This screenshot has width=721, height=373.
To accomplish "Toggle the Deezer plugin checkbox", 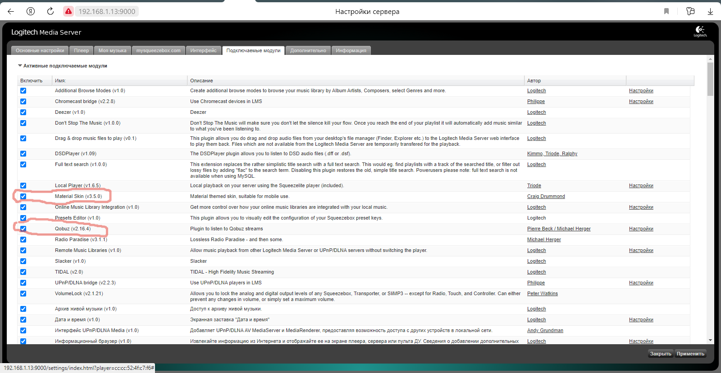I will coord(23,112).
